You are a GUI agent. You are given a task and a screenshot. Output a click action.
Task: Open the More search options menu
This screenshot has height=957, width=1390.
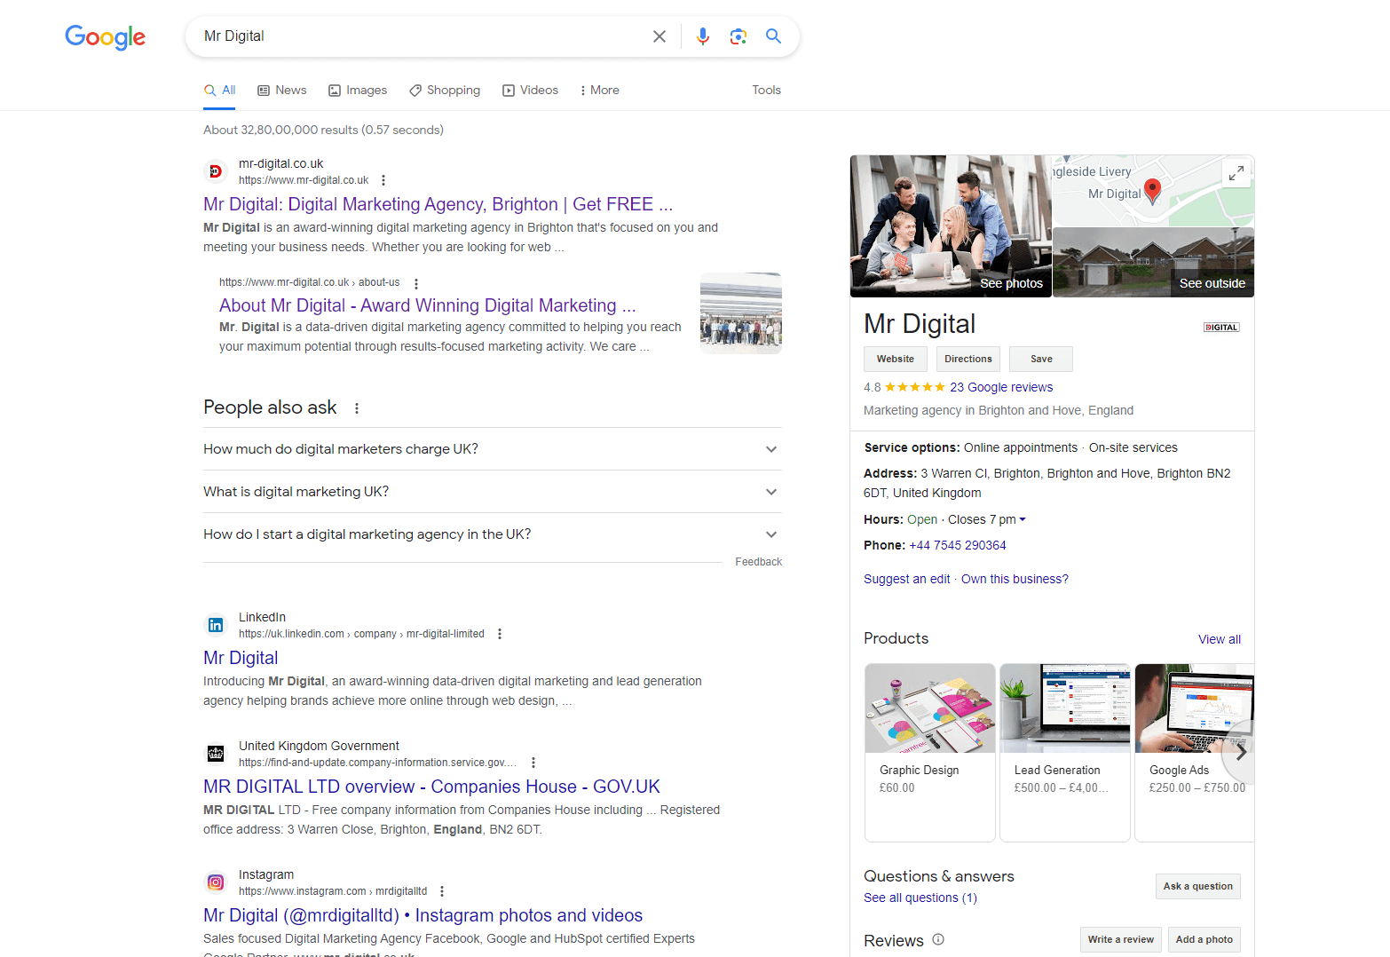pyautogui.click(x=599, y=90)
